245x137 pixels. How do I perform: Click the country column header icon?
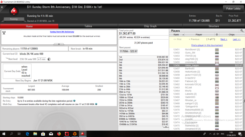click(217, 35)
